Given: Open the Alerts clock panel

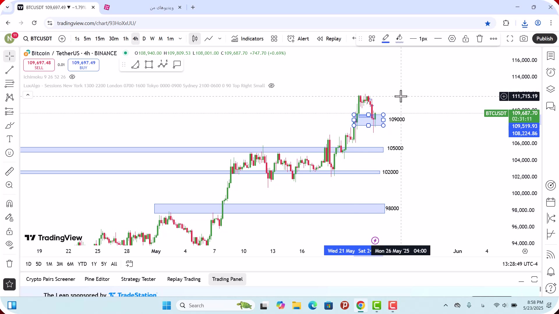Looking at the screenshot, I should tap(551, 72).
